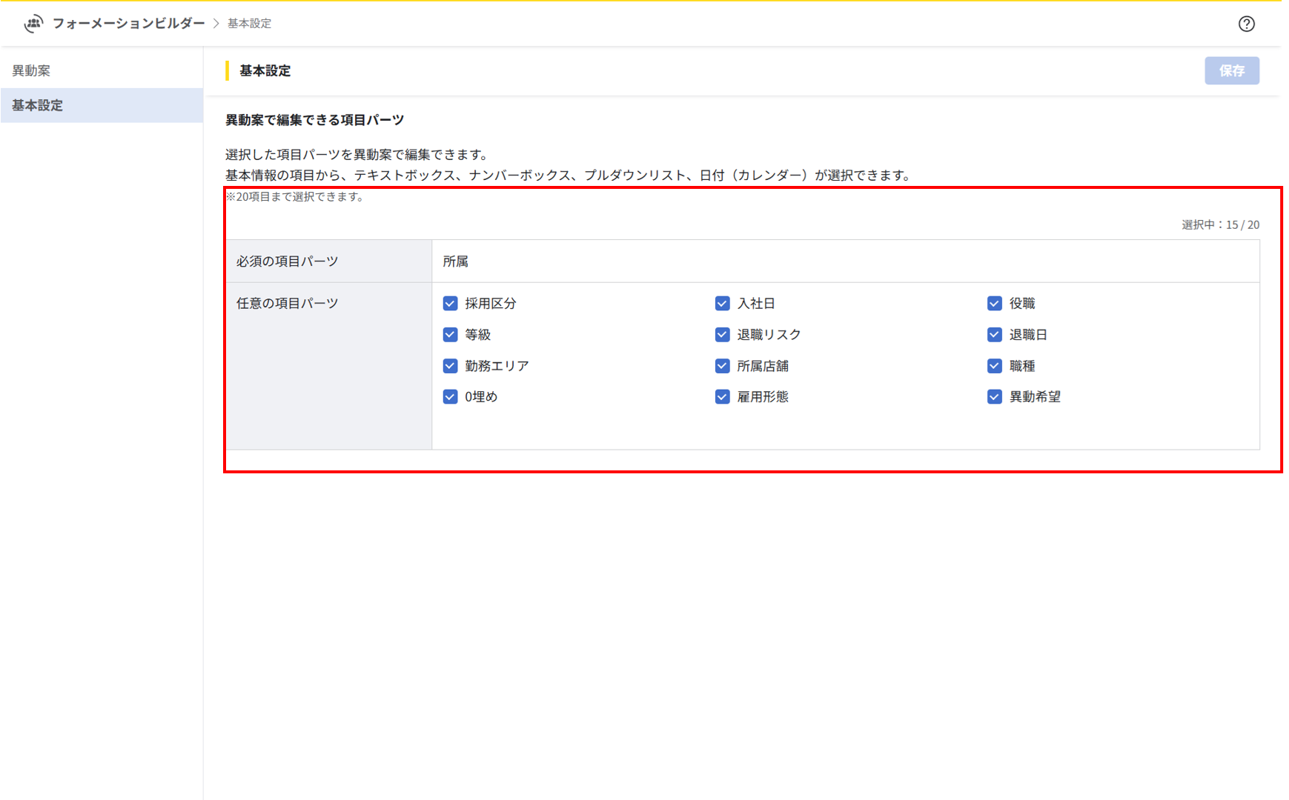Select the 基本設定 sidebar menu item
The image size is (1289, 800).
click(37, 106)
